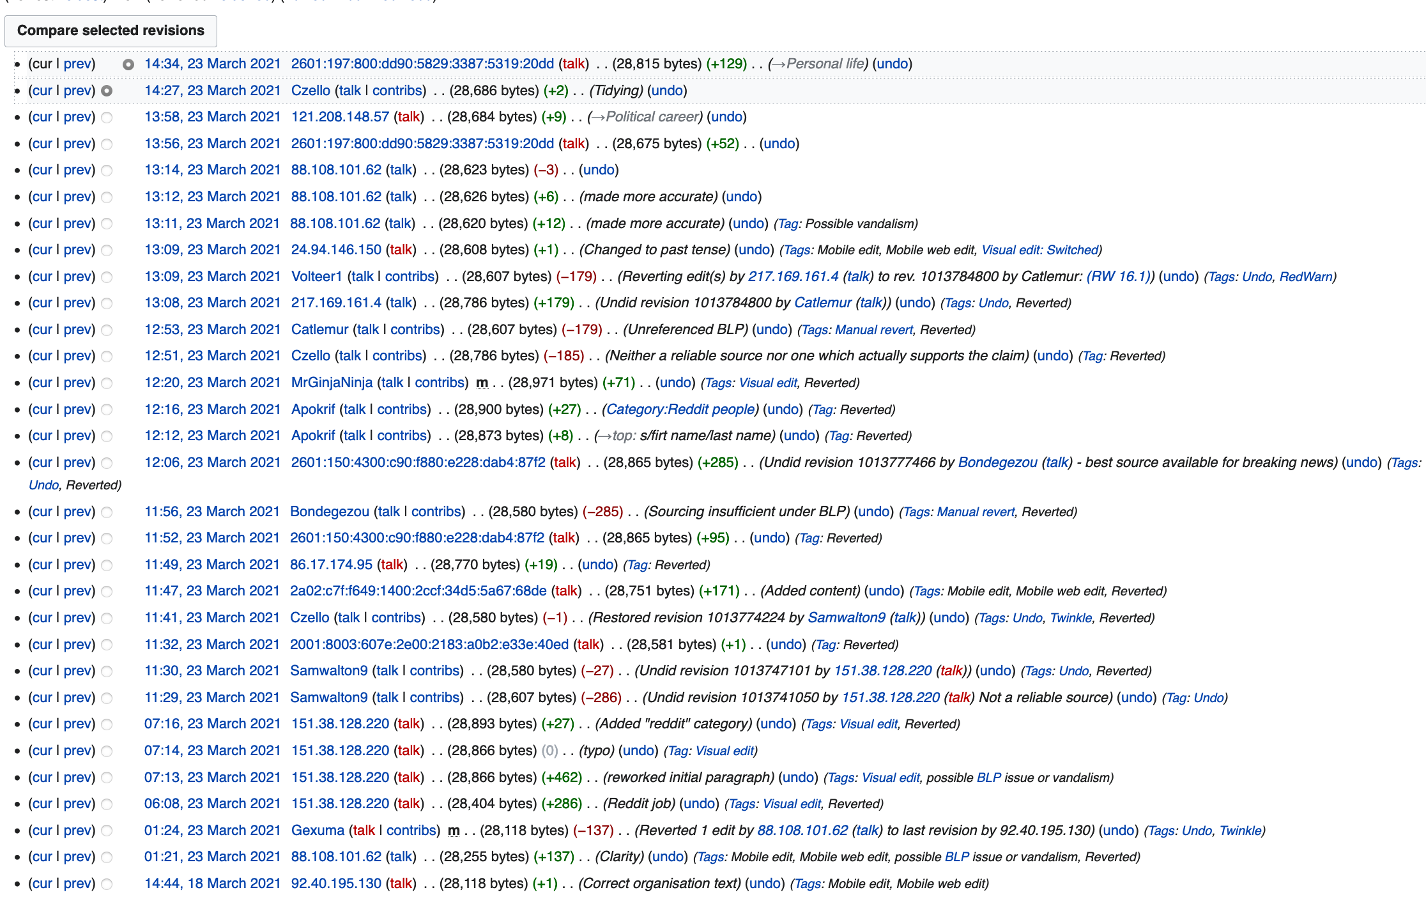Undo the 14:44 Correct organisation text edit
1426x897 pixels.
[765, 884]
